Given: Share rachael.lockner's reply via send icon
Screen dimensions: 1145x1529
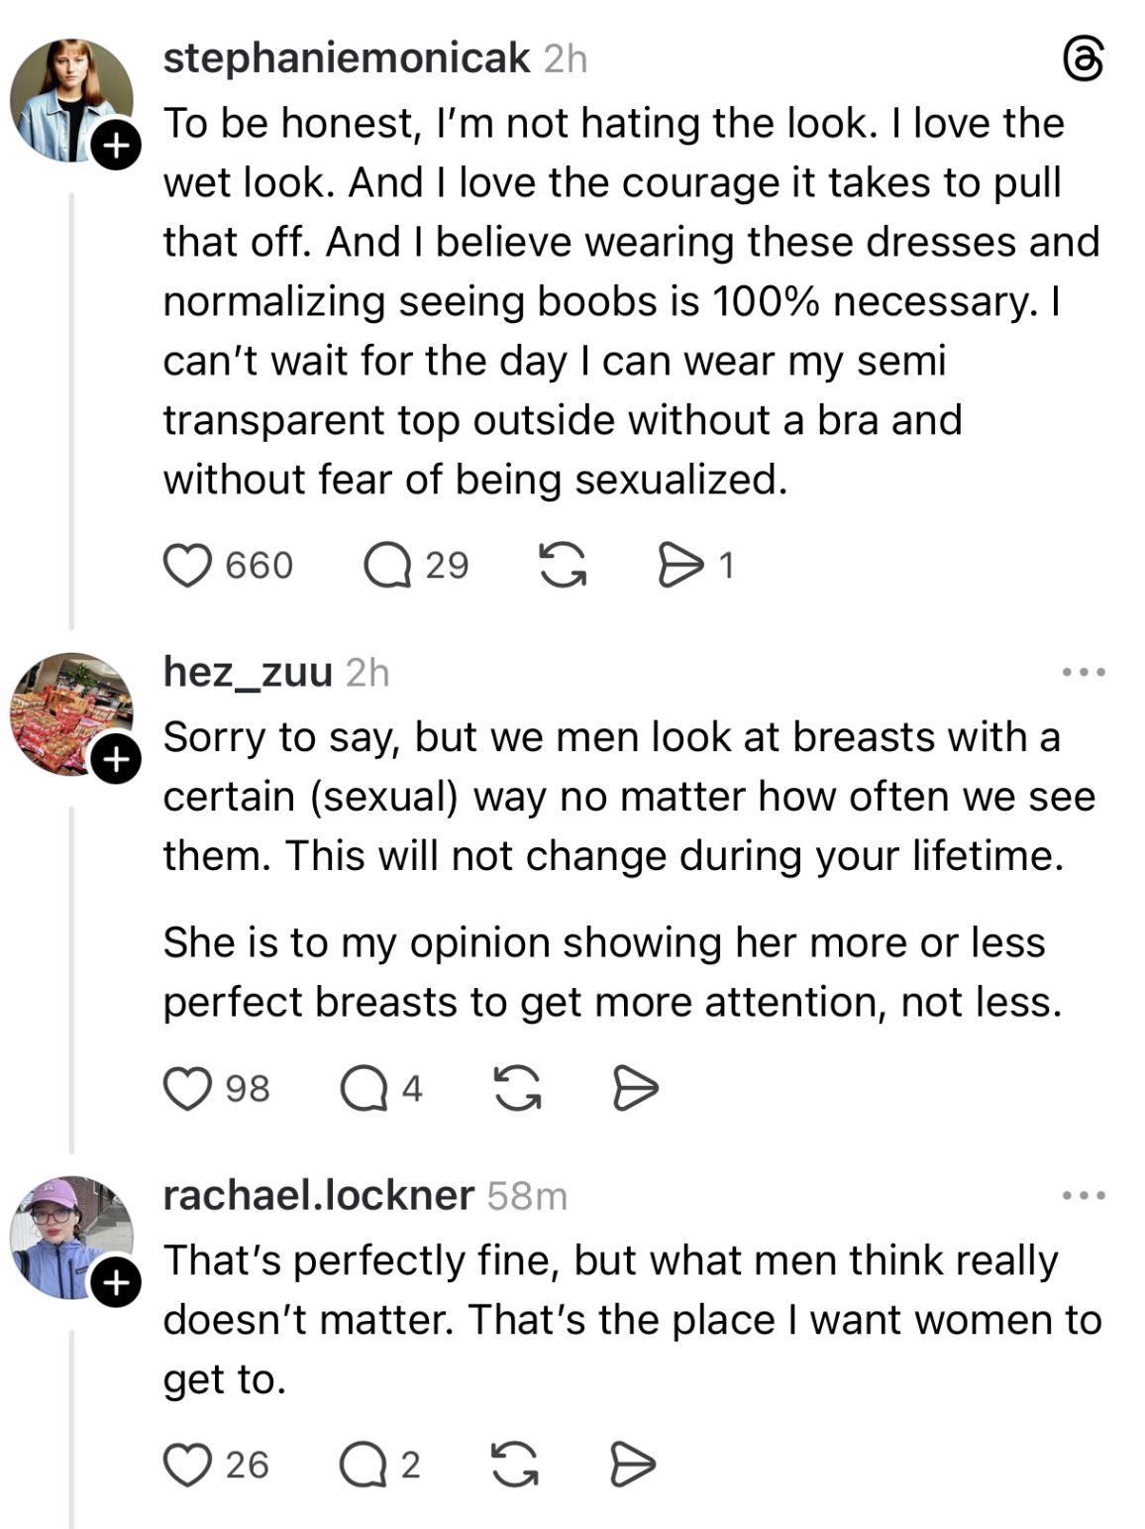Looking at the screenshot, I should (x=633, y=1465).
